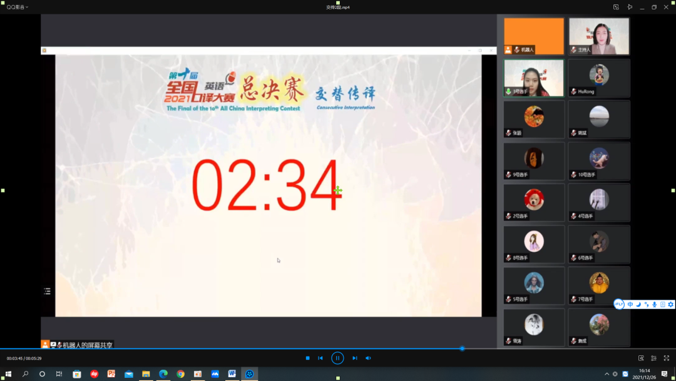The image size is (676, 381).
Task: Mute audio with the speaker icon
Action: (368, 358)
